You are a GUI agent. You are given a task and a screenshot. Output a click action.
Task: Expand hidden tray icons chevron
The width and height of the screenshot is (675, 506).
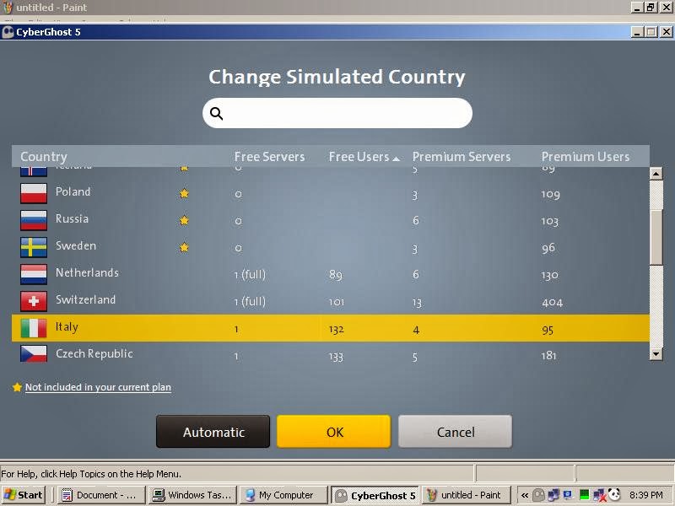pos(525,495)
